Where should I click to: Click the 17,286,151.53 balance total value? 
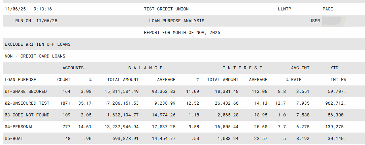[x=123, y=103]
